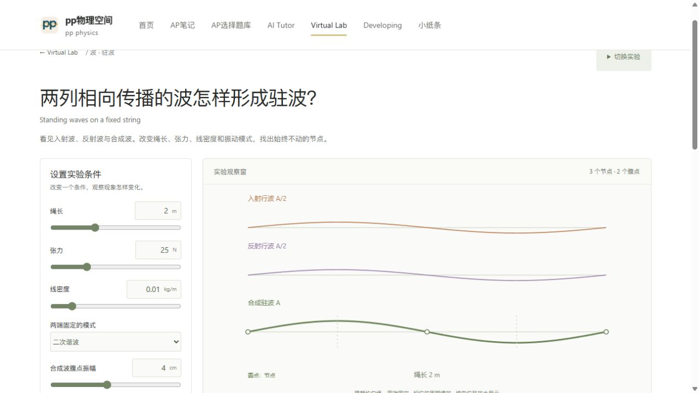This screenshot has width=699, height=393.
Task: Click the 实验观察窗 heading
Action: (x=230, y=172)
